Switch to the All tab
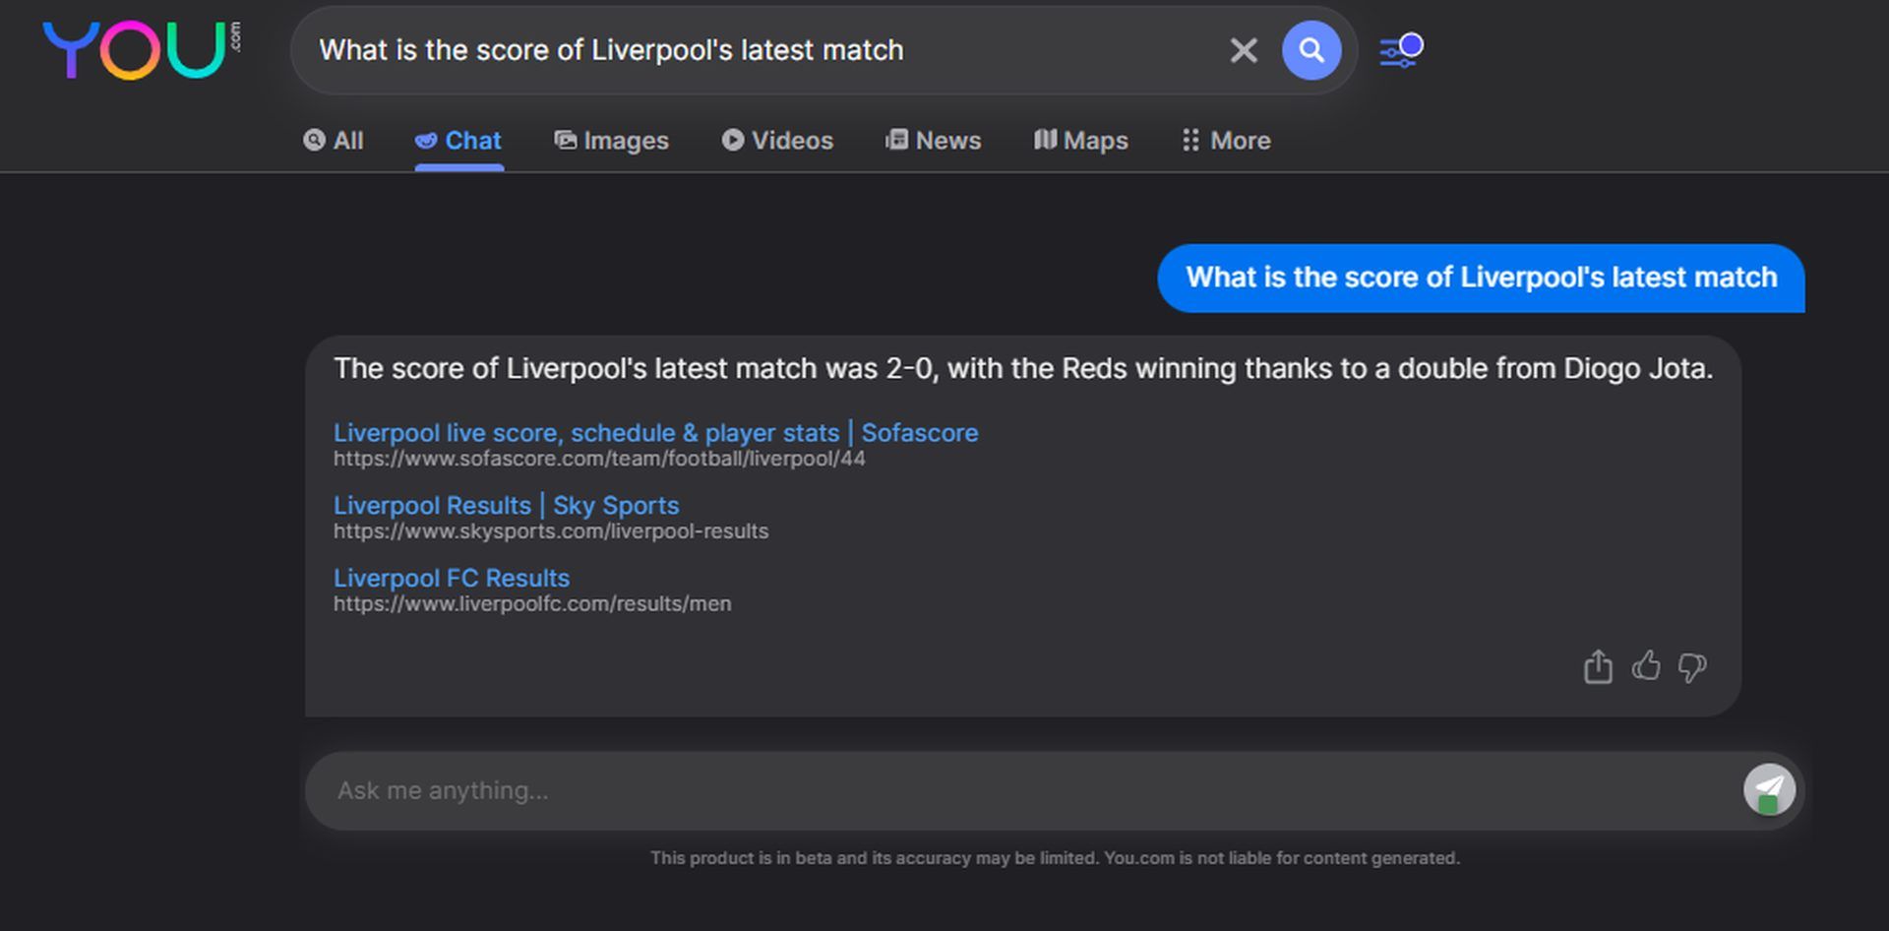Screen dimensions: 1889x931 334,141
